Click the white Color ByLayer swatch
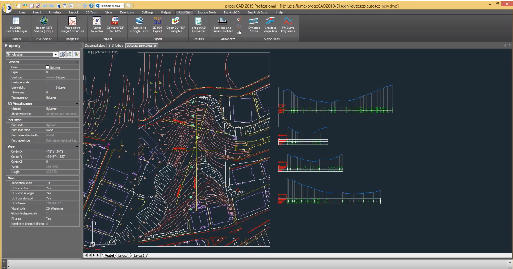 47,67
